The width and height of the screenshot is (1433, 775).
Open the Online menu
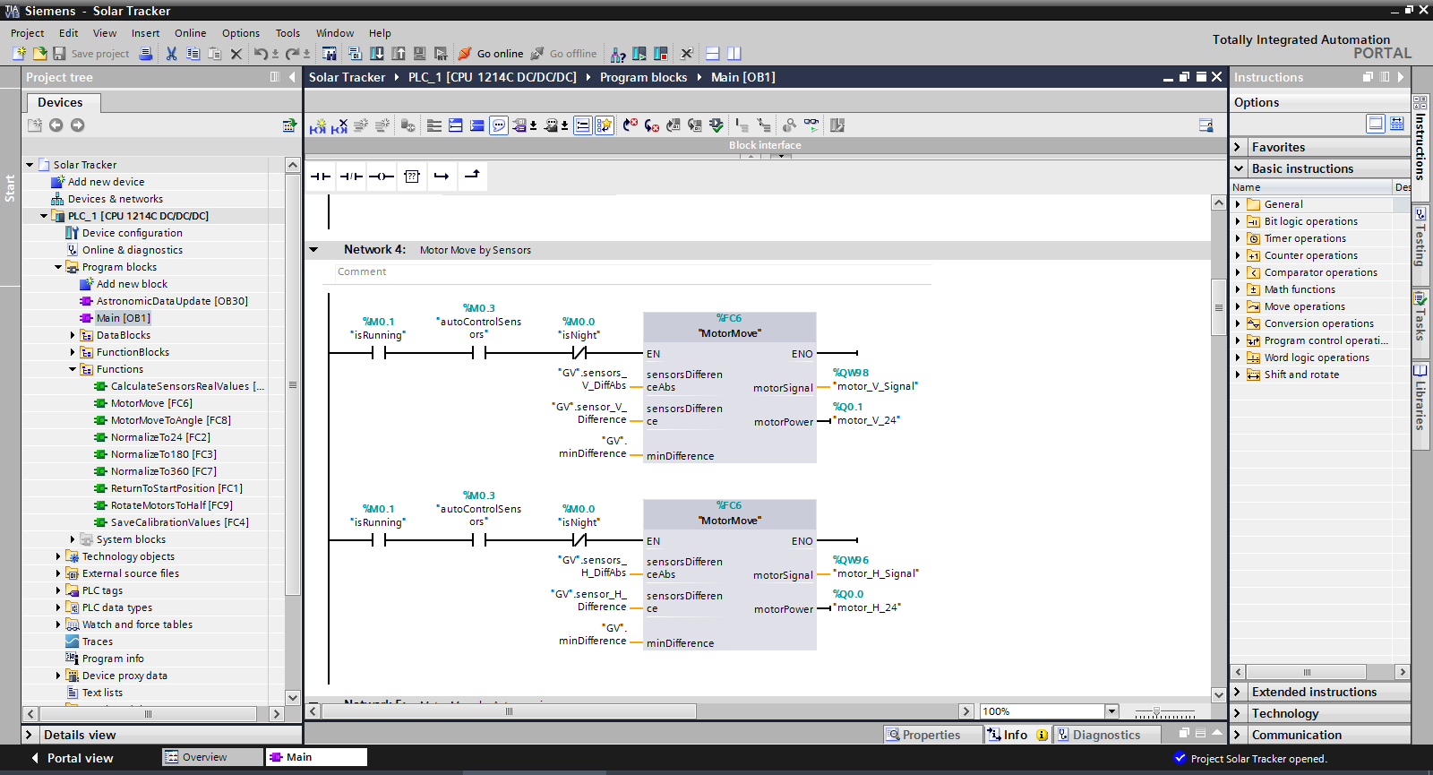tap(191, 33)
